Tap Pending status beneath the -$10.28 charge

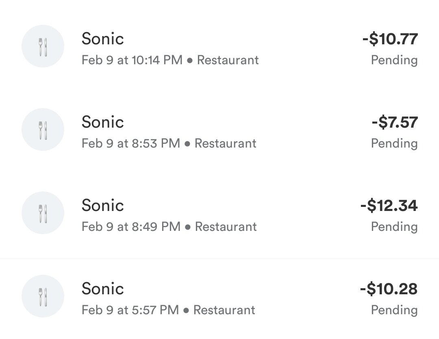click(394, 310)
